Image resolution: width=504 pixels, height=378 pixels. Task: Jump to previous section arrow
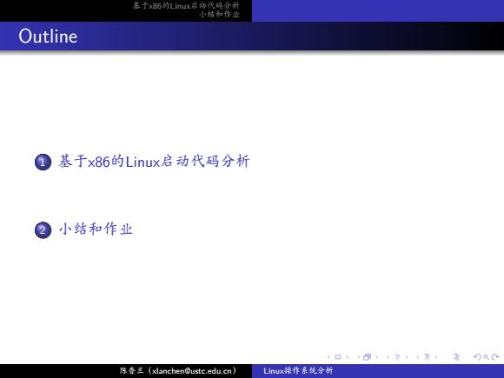[417, 357]
